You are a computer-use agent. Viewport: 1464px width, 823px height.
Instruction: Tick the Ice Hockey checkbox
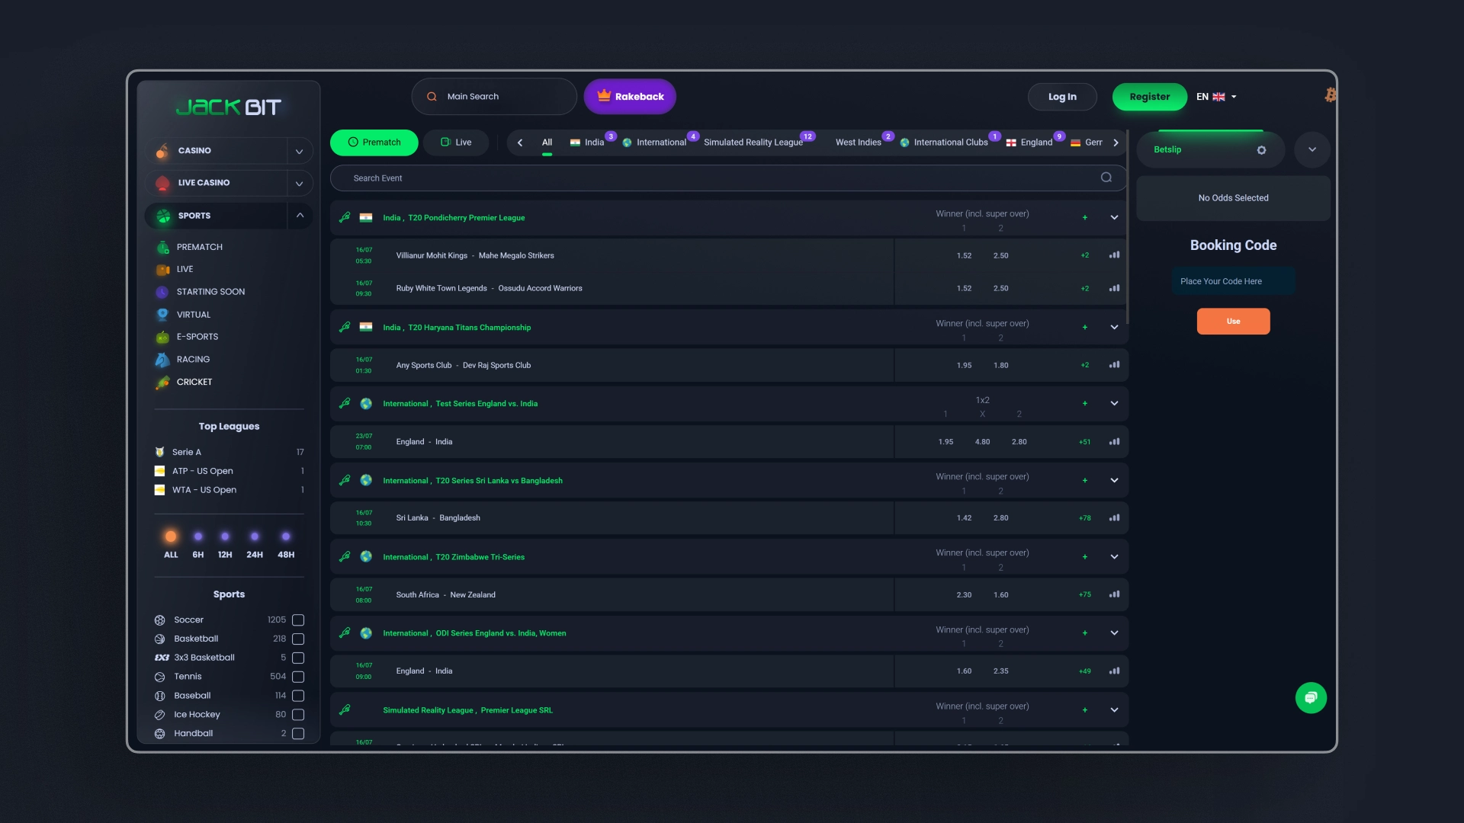[298, 715]
